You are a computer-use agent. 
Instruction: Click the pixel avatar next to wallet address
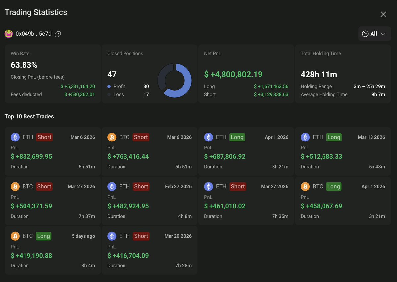pos(9,34)
